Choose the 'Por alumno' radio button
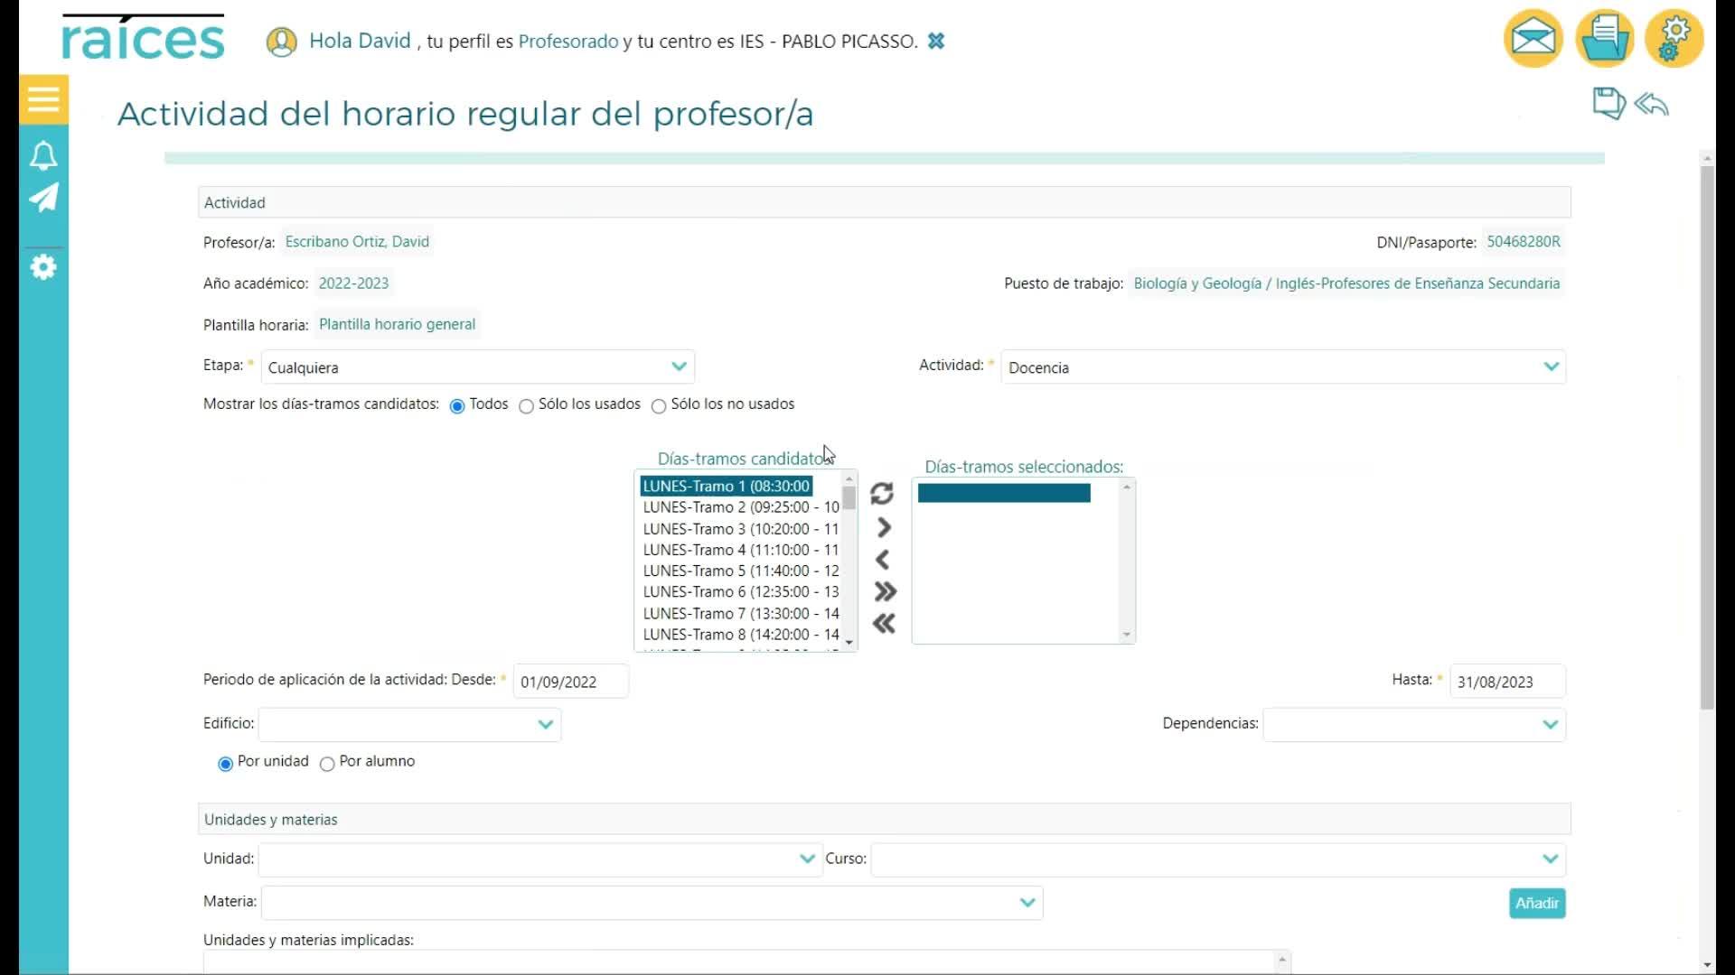This screenshot has height=975, width=1735. point(327,764)
